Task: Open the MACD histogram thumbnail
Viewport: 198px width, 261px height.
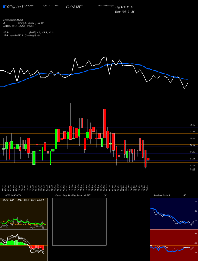Action: [24, 245]
